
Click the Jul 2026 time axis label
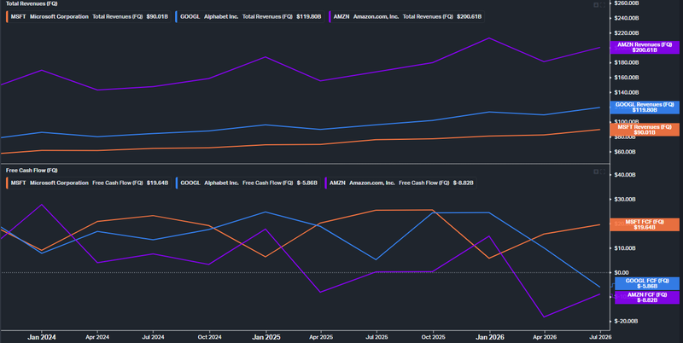click(601, 337)
